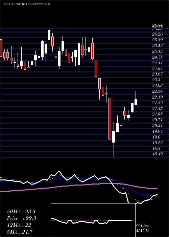Select the tall red candle dropping to 19.4
The image size is (169, 237).
point(110,118)
